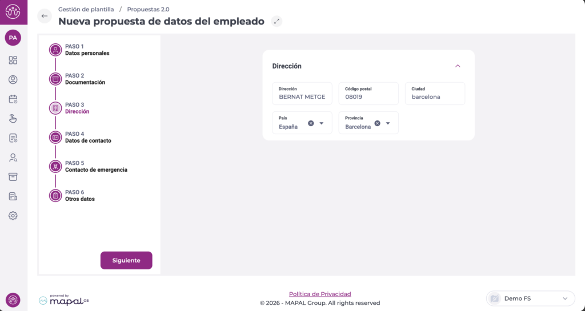Screen dimensions: 585x311
Task: Click the back arrow button
Action: point(45,16)
